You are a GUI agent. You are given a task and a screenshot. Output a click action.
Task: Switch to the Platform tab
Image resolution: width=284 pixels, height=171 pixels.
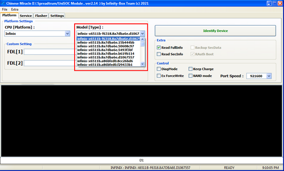point(9,15)
